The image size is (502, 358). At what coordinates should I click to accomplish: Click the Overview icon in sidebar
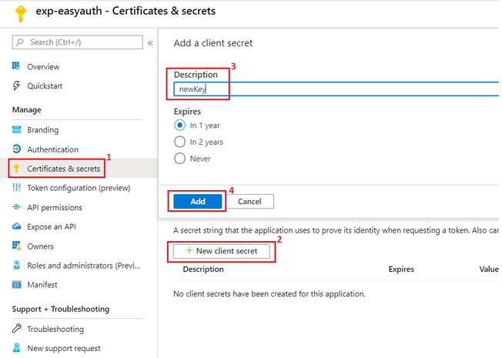16,66
